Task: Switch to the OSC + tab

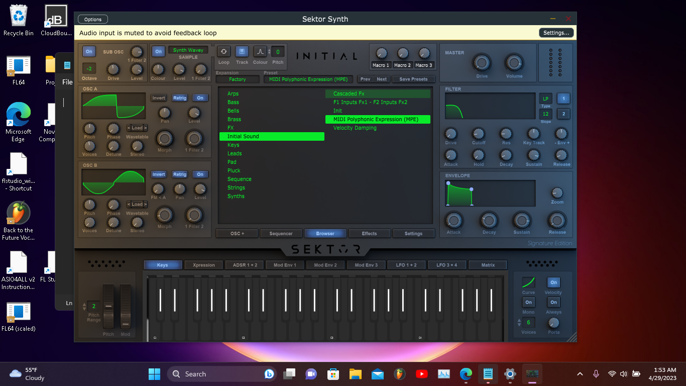Action: [x=237, y=233]
